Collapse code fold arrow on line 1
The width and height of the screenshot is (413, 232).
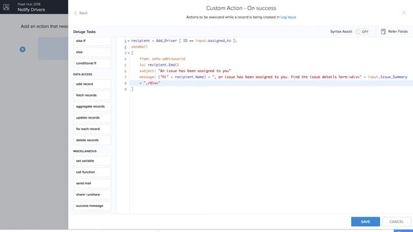tap(128, 41)
